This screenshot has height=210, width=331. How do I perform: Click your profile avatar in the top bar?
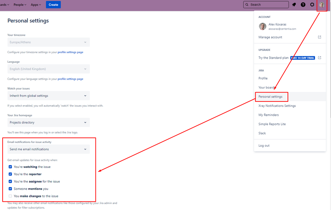click(321, 5)
